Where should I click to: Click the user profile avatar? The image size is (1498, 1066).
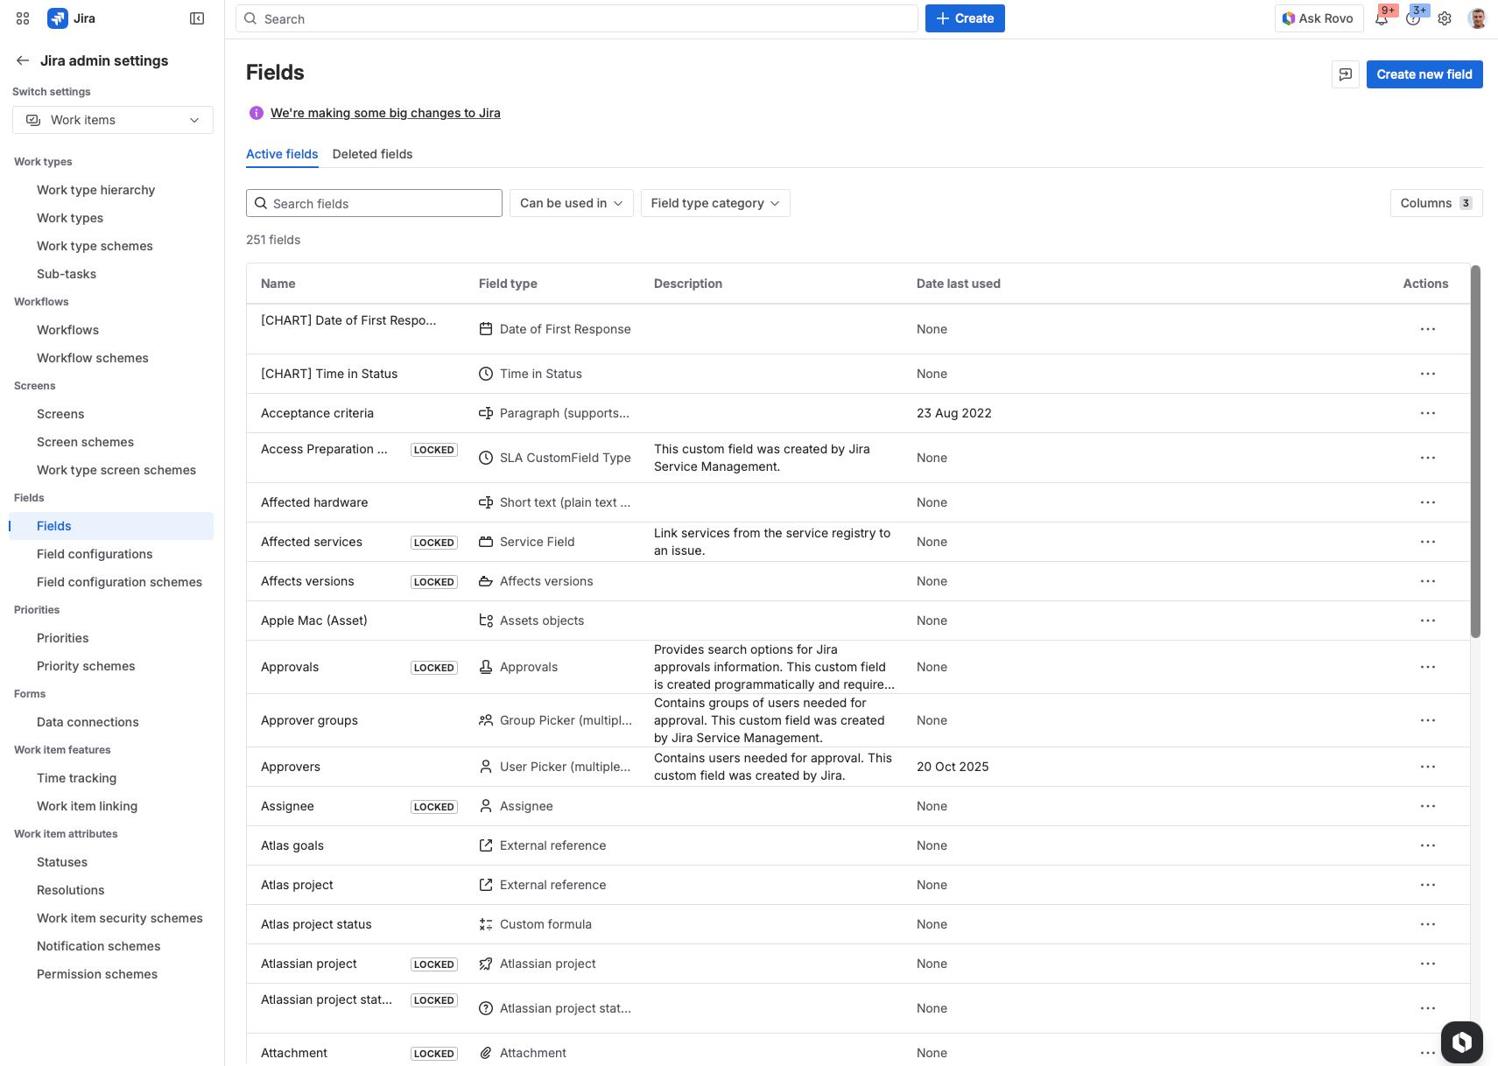pyautogui.click(x=1477, y=18)
